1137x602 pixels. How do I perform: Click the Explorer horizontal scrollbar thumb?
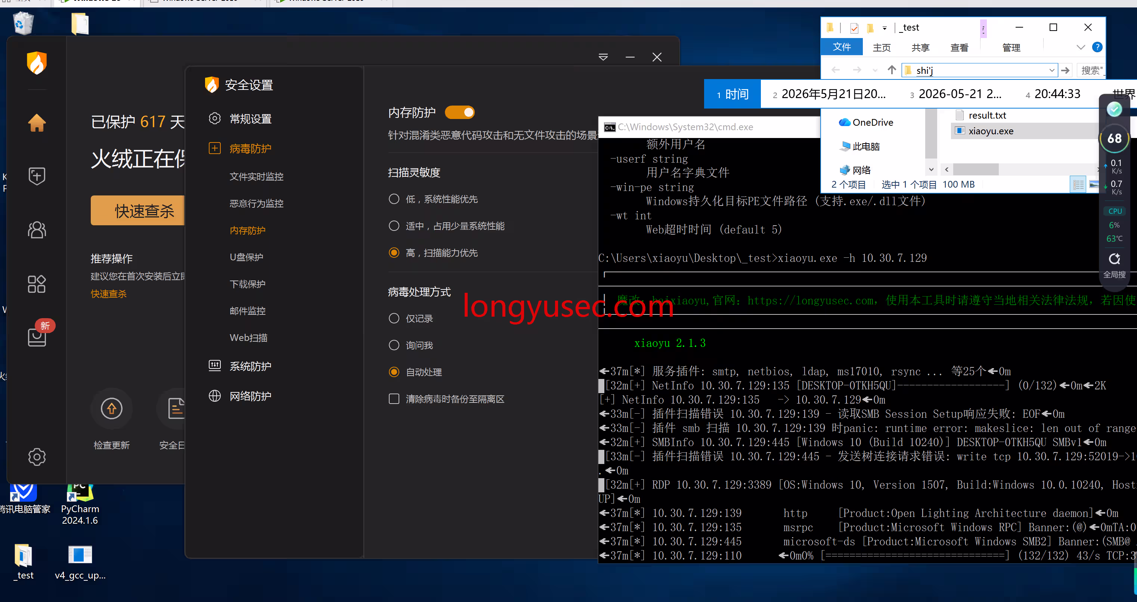pos(976,169)
